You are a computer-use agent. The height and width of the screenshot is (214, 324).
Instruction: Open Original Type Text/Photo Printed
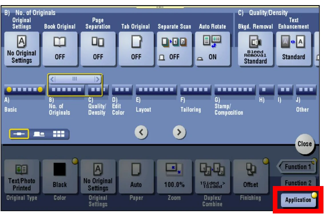pyautogui.click(x=22, y=176)
